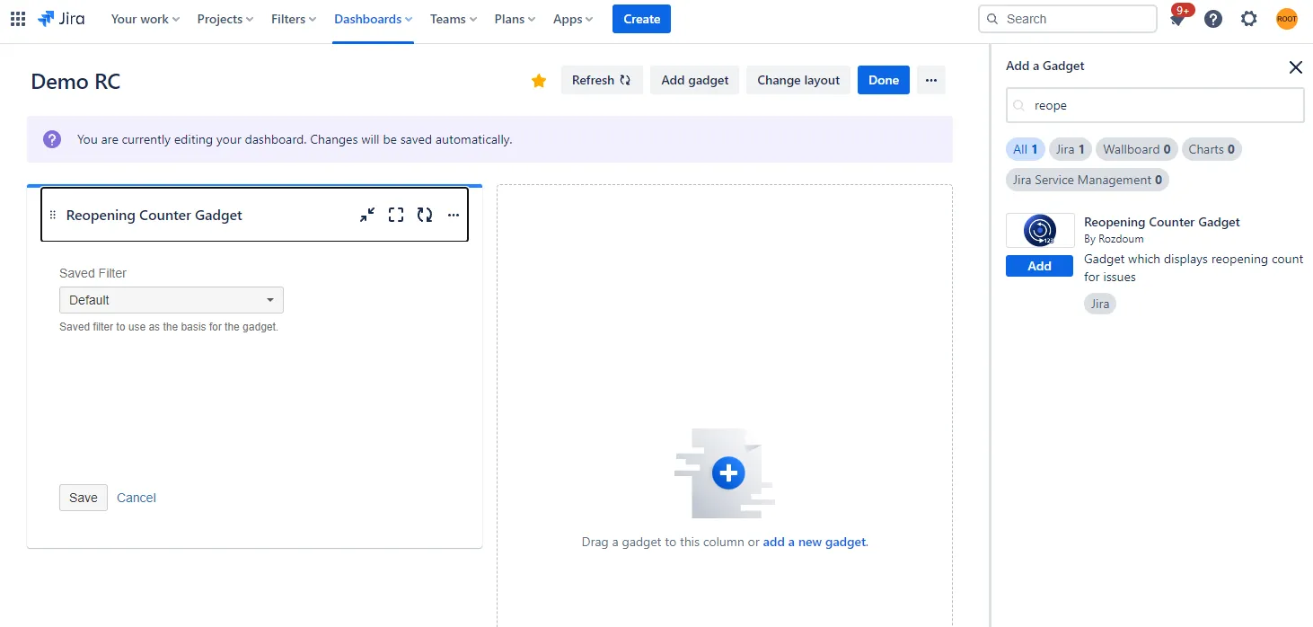Open the Filters menu

pyautogui.click(x=294, y=19)
